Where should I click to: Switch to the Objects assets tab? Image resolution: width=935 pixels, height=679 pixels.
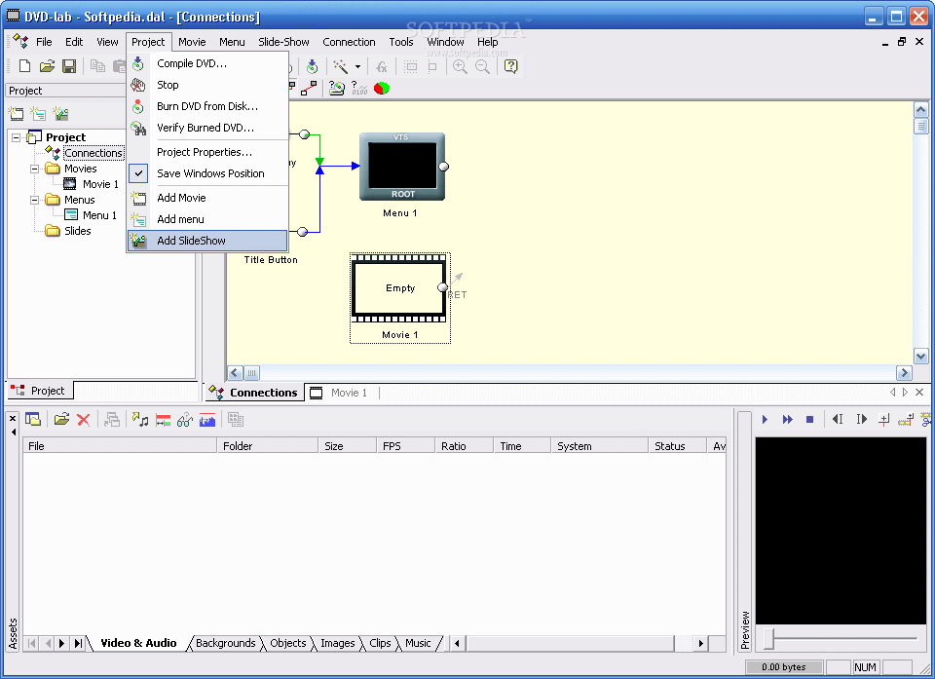click(x=287, y=643)
